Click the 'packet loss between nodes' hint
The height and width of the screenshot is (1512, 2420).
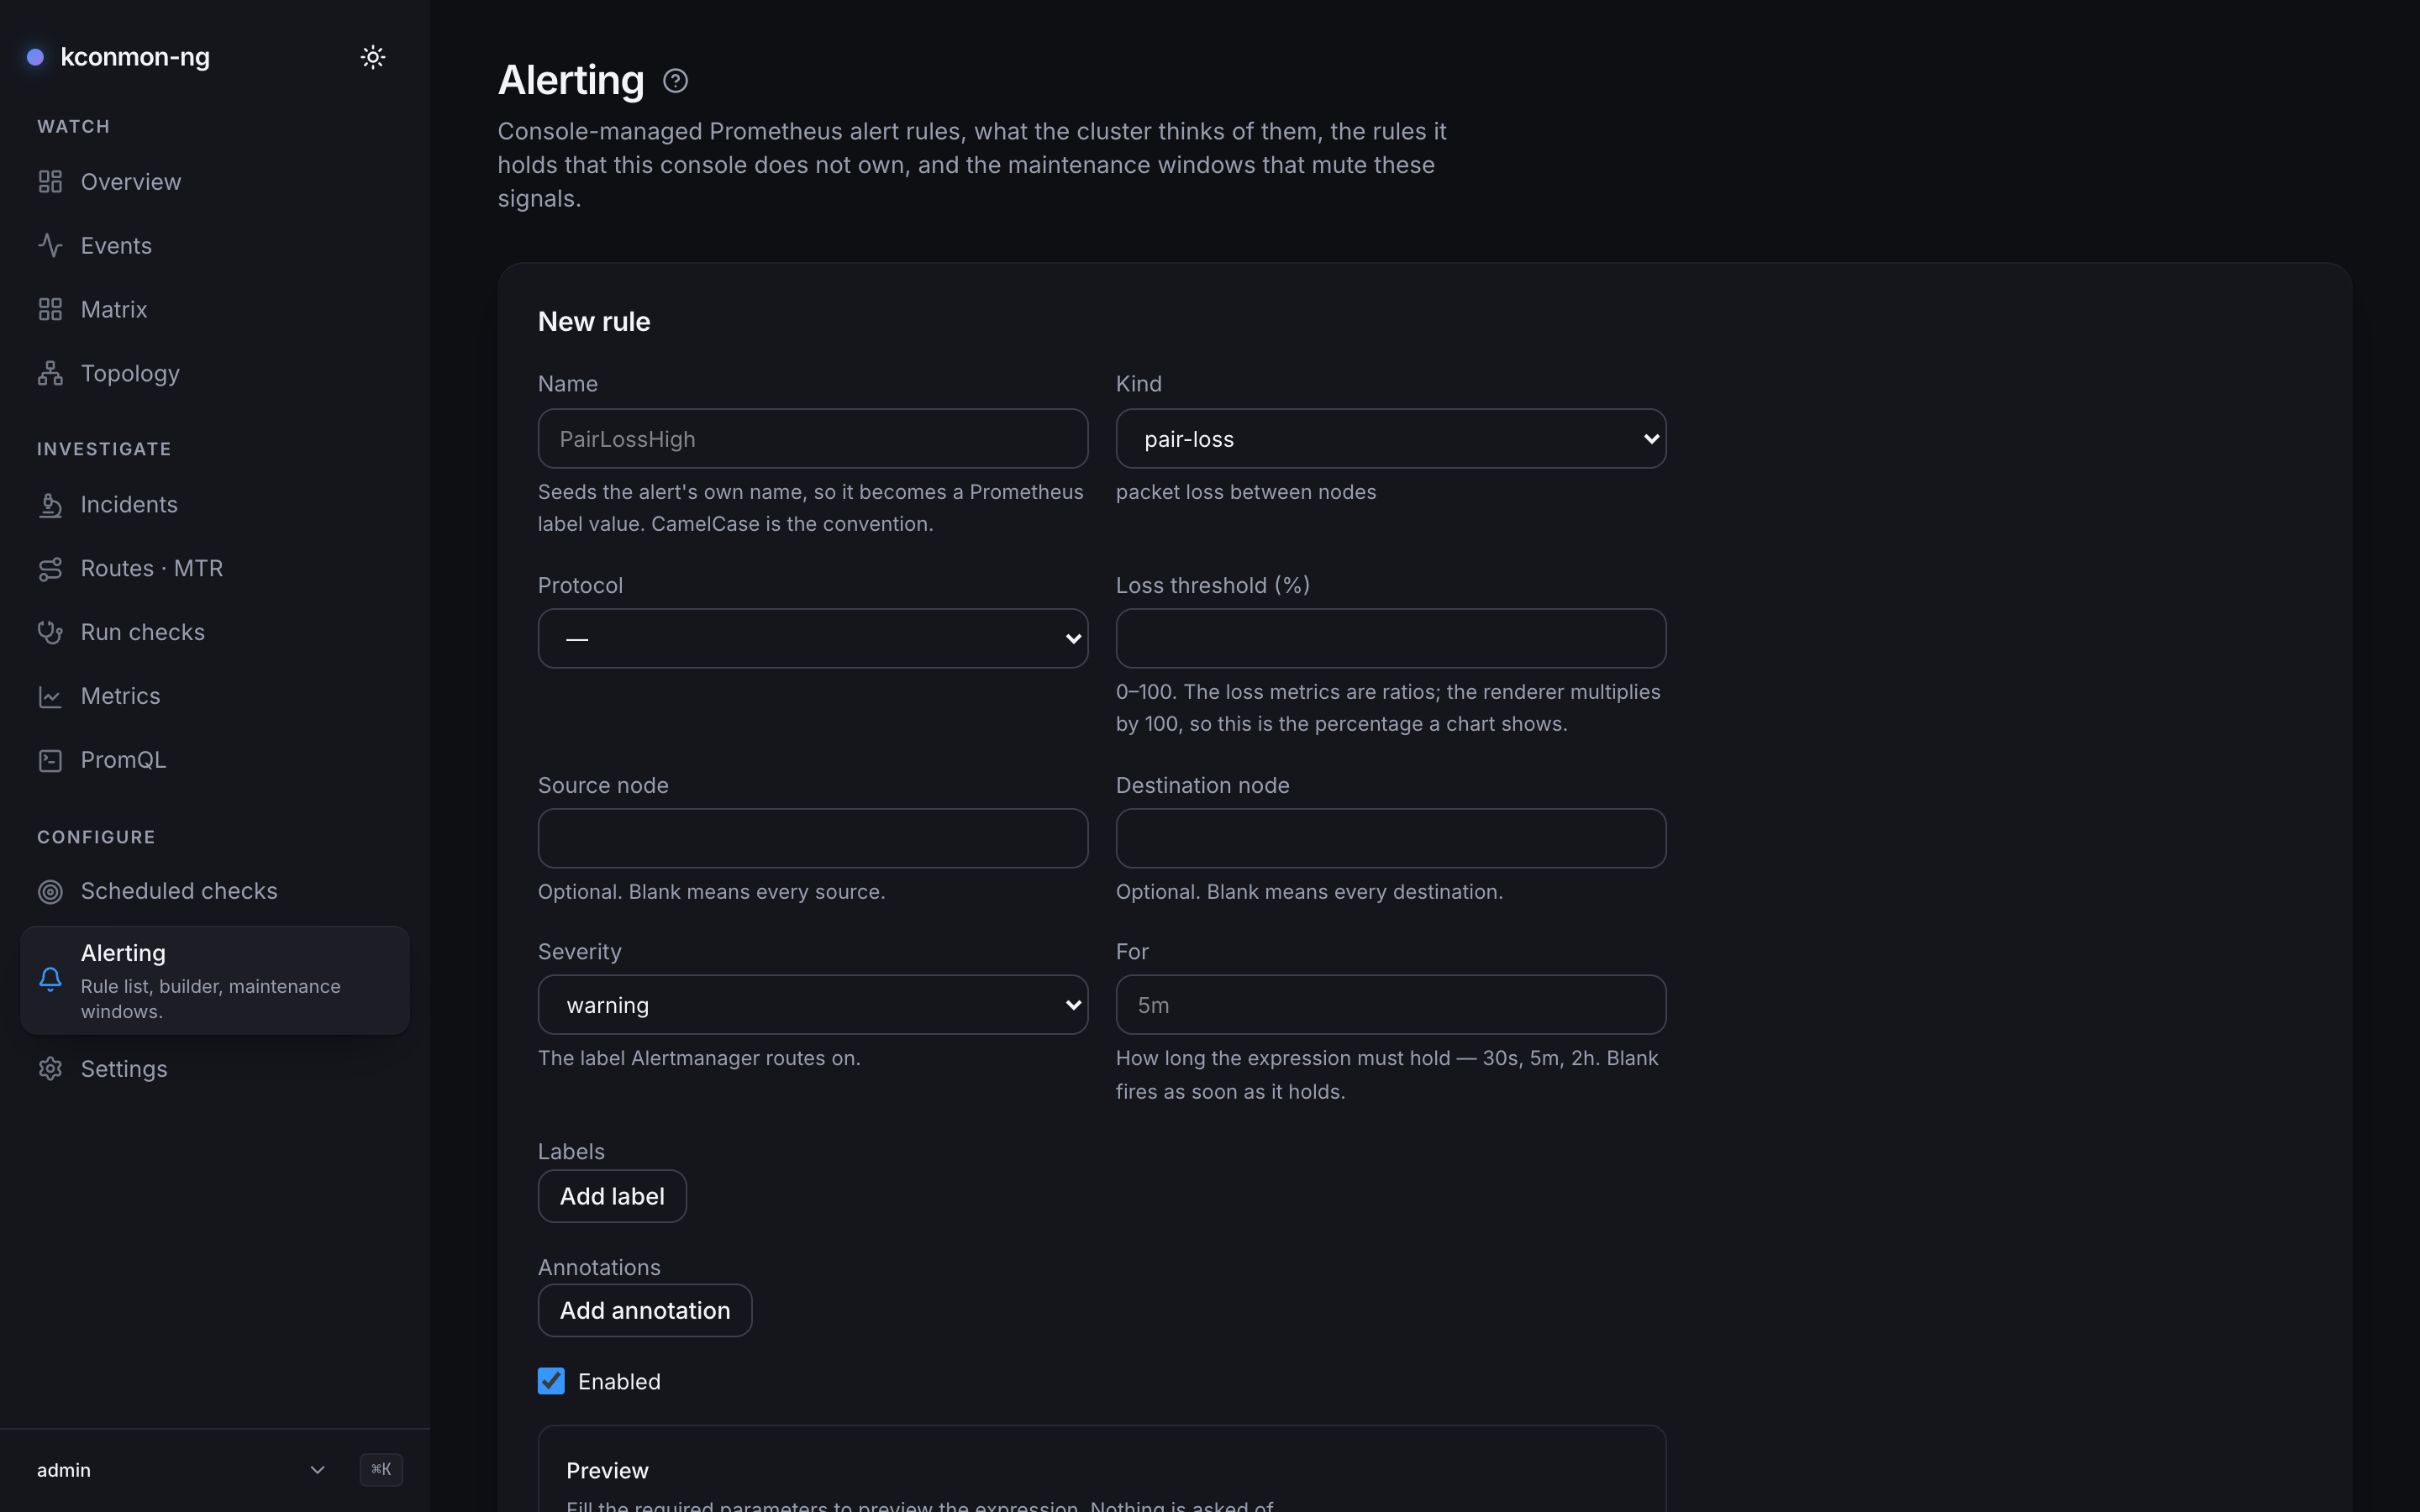pos(1246,492)
